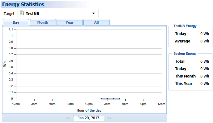213x123 pixels.
Task: Click the 6pm x-axis label
Action: 125,104
